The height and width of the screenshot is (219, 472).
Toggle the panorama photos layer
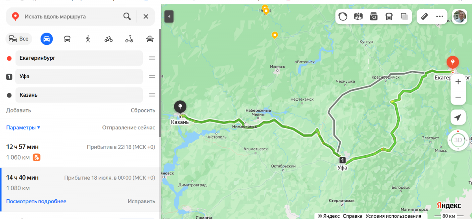(373, 17)
